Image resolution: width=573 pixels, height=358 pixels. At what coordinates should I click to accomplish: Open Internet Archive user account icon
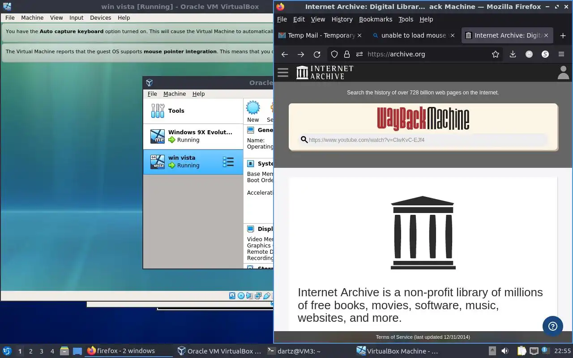563,72
